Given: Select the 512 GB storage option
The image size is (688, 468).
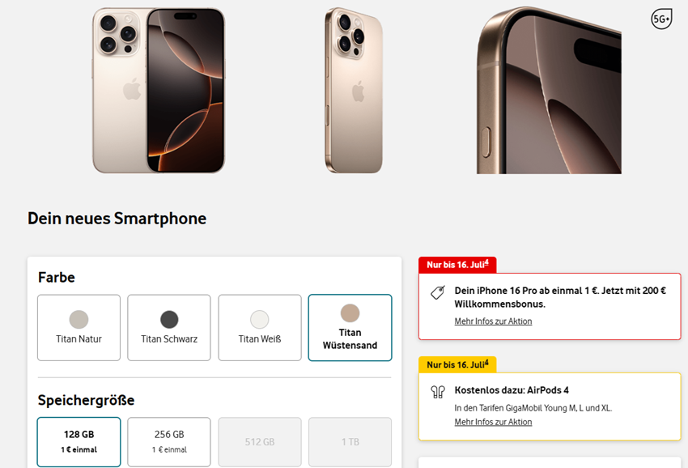Looking at the screenshot, I should pos(260,442).
